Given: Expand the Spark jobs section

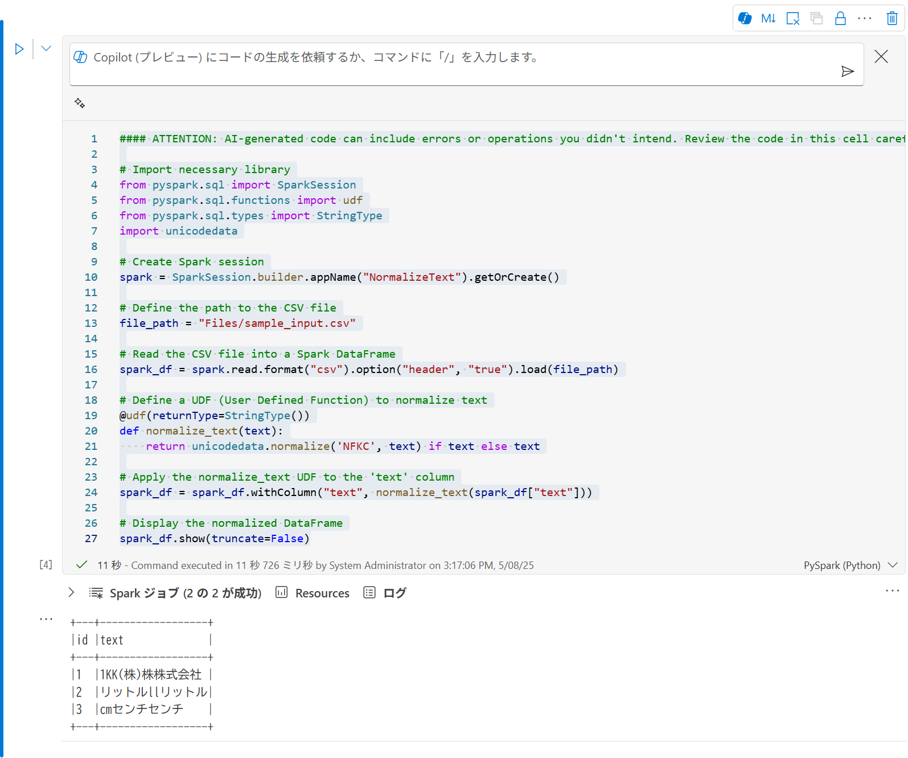Looking at the screenshot, I should [71, 592].
